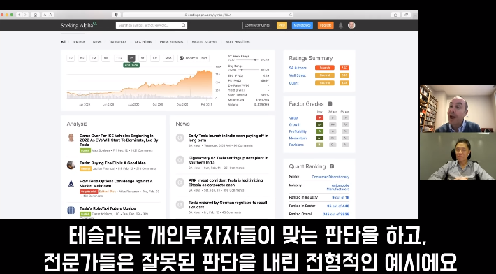Open news Gigafactory 6 Tesla plant in southern India

(x=228, y=160)
